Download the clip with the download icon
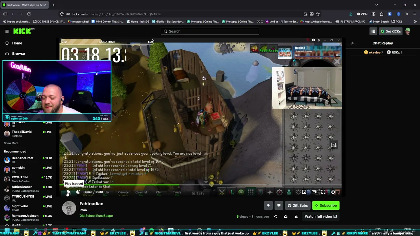The width and height of the screenshot is (420, 236). 286,216
